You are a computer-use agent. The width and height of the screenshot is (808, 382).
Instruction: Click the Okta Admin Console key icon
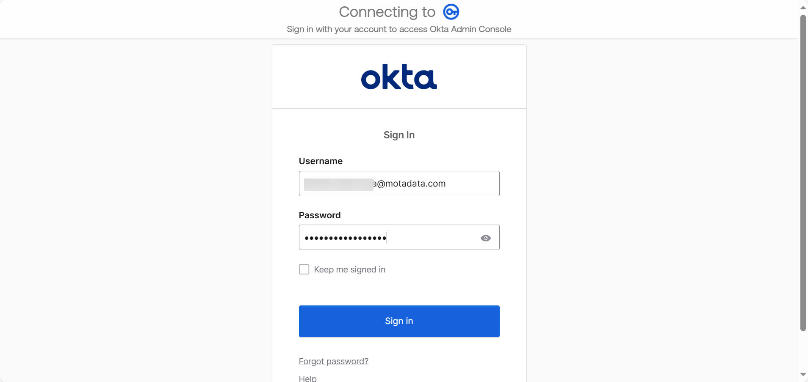[451, 12]
